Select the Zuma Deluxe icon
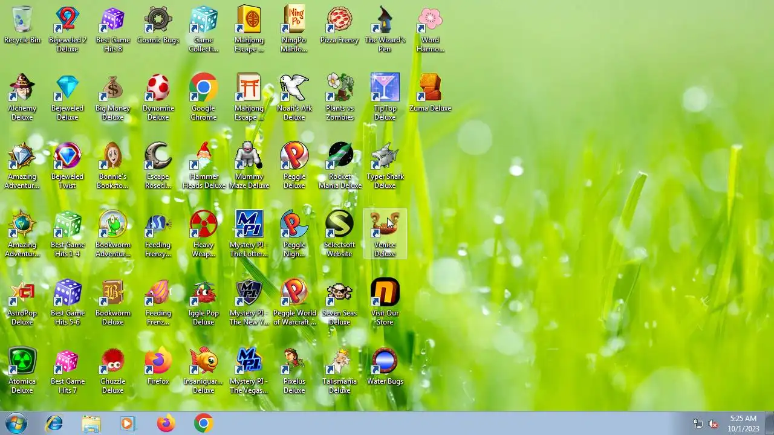 pos(430,88)
